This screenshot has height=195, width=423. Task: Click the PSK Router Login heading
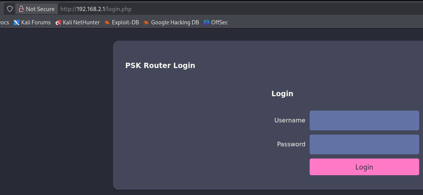160,65
